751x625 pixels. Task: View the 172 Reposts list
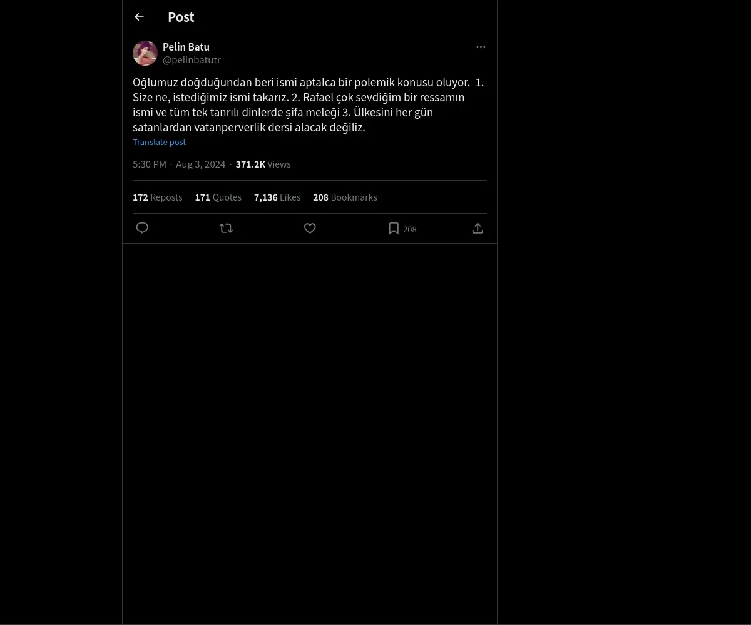point(158,197)
